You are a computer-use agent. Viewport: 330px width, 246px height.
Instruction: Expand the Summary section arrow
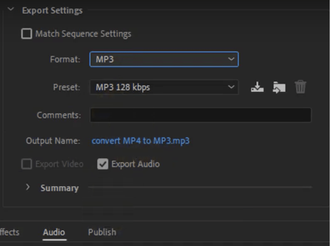coord(28,187)
